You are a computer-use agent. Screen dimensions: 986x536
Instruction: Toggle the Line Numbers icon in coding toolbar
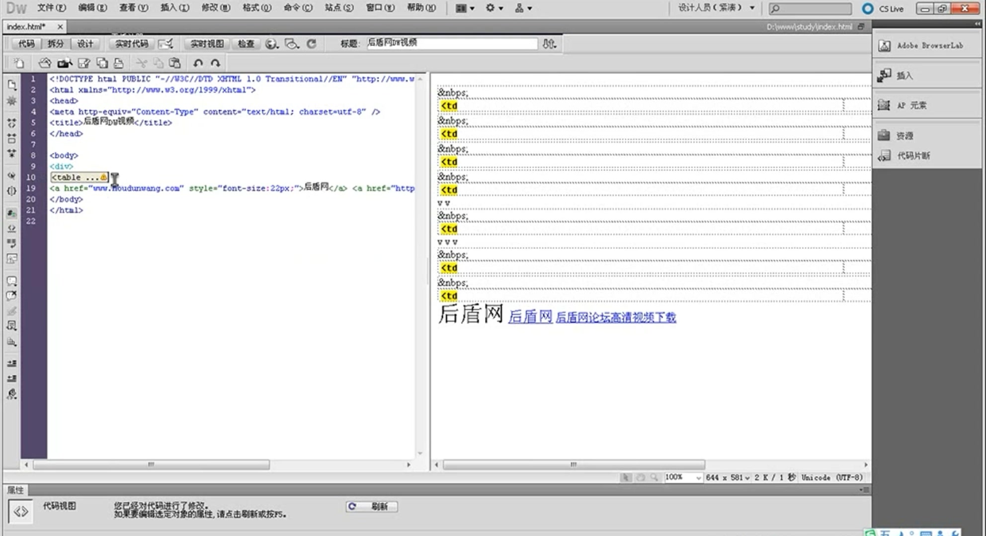12,213
